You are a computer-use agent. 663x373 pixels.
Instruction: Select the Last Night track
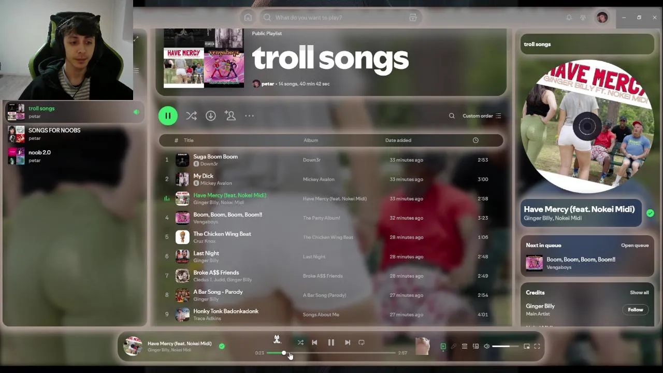tap(330, 256)
